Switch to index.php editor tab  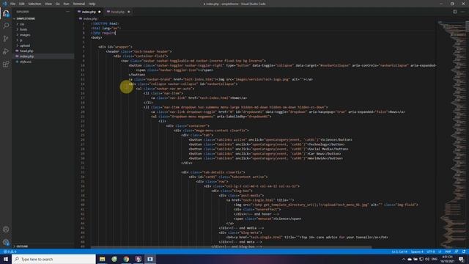pos(89,12)
